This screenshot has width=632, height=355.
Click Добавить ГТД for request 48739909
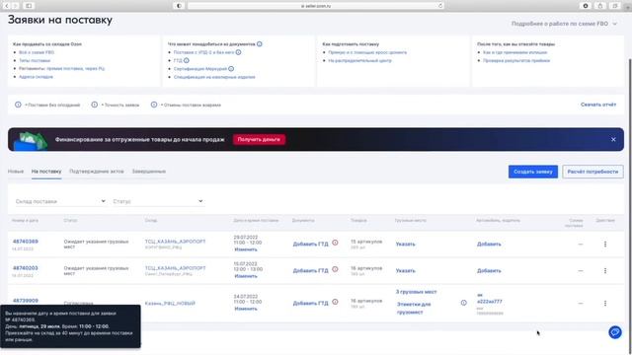310,304
